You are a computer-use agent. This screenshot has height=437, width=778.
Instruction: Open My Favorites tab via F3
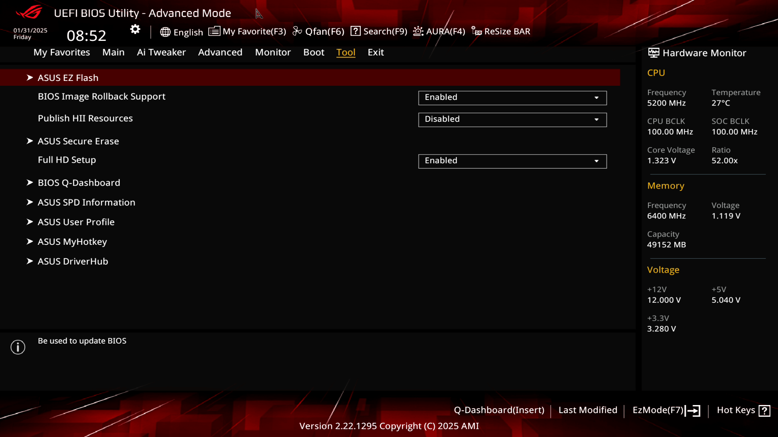(247, 31)
